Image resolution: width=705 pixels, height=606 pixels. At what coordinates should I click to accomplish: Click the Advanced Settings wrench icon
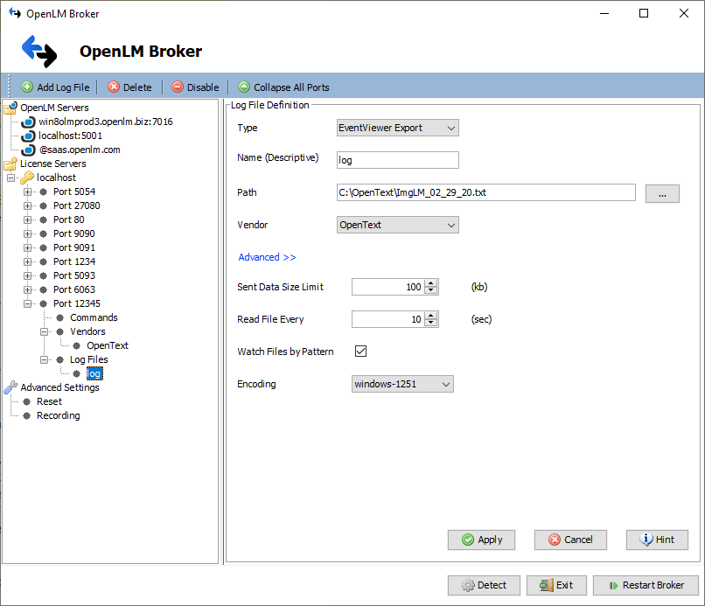tap(10, 387)
